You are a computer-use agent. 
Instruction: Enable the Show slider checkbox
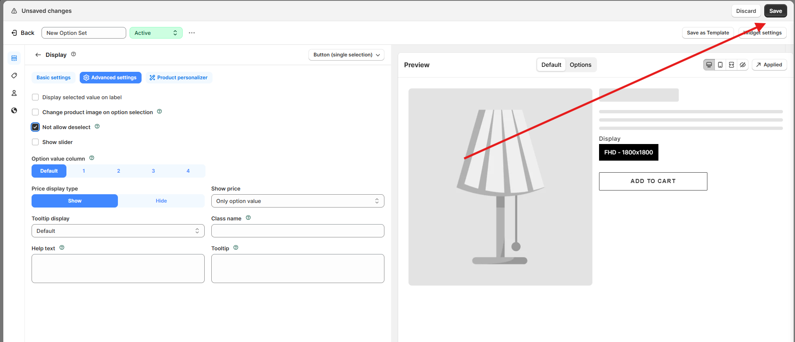pos(35,142)
